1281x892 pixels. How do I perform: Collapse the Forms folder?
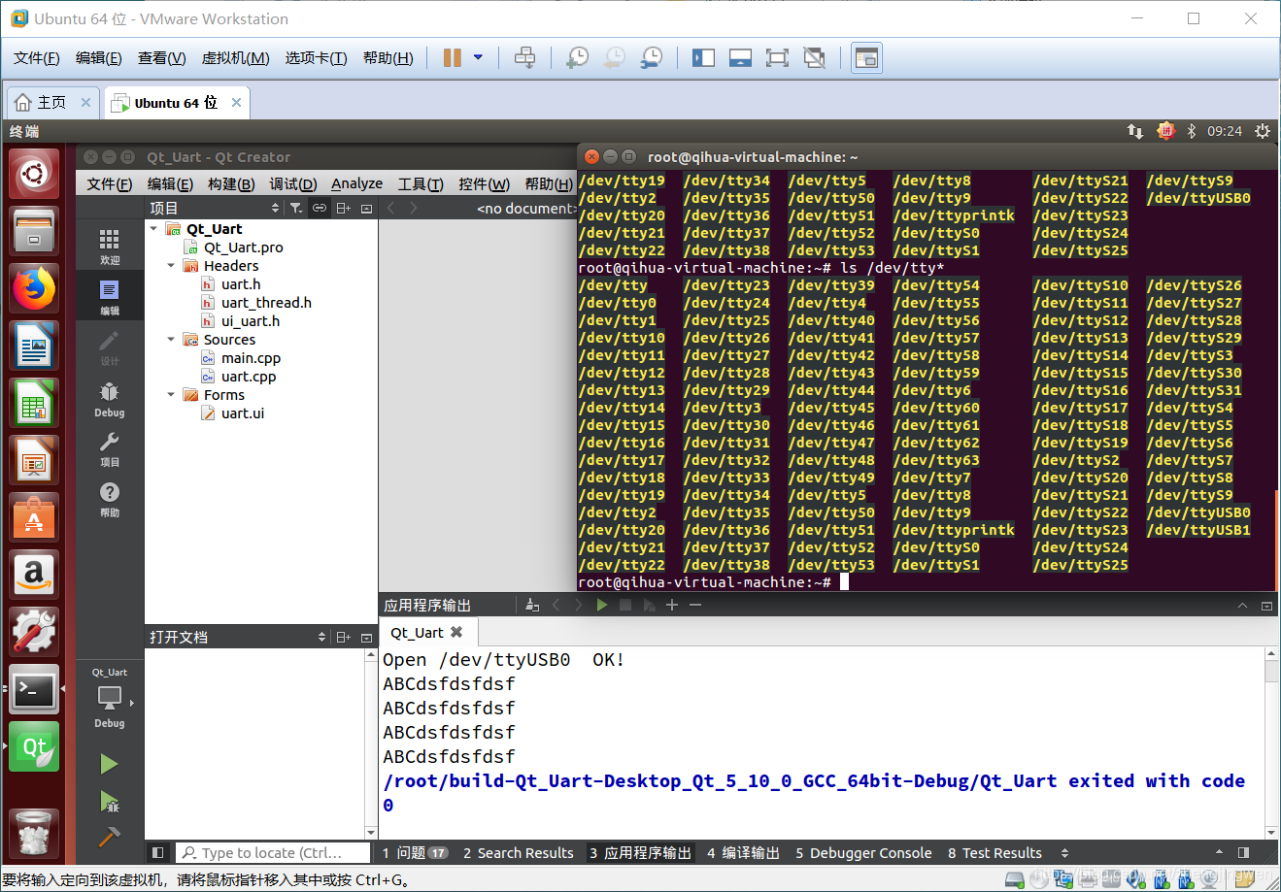click(x=171, y=395)
